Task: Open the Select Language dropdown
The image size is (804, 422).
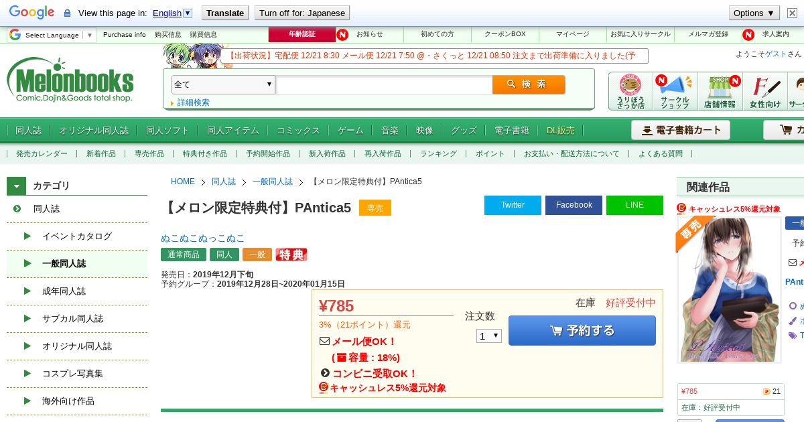Action: coord(52,35)
